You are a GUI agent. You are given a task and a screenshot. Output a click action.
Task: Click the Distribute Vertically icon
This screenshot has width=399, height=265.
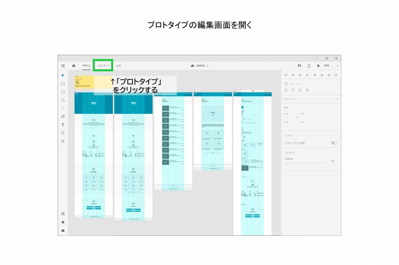pyautogui.click(x=307, y=75)
